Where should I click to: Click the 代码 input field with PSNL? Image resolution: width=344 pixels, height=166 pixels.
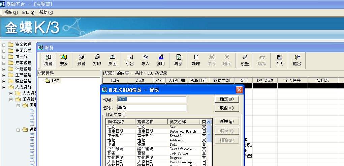[x=152, y=99]
